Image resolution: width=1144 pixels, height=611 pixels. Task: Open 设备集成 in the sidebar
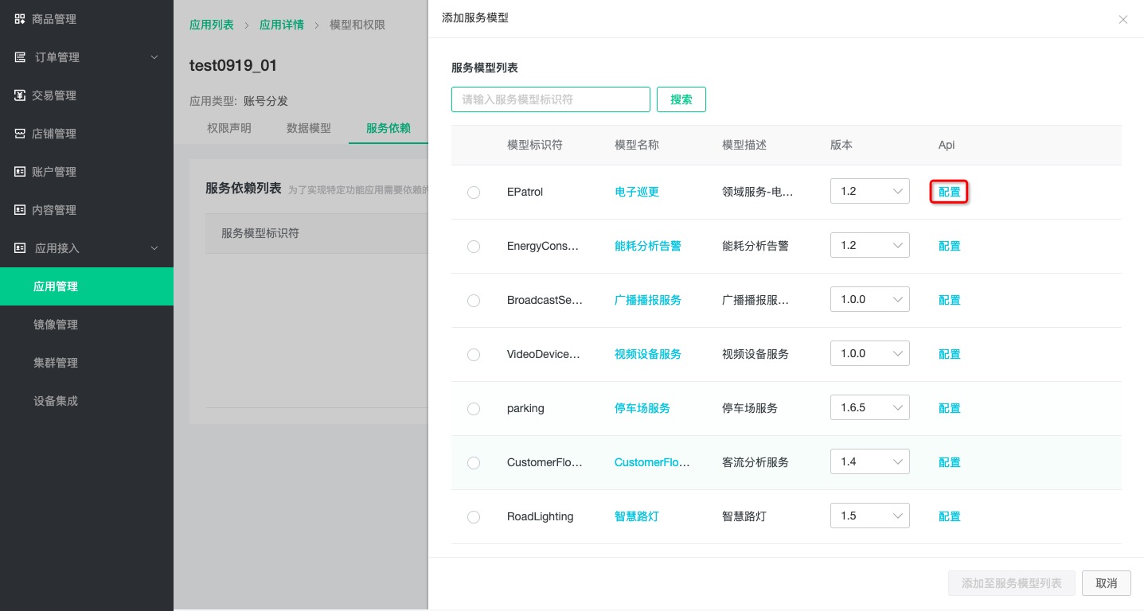[87, 401]
